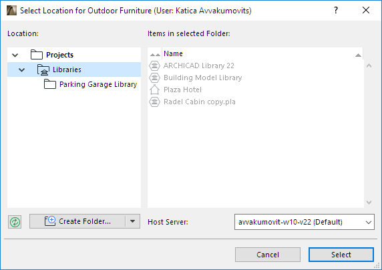The height and width of the screenshot is (270, 382).
Task: Click the Libraries folder icon
Action: [43, 70]
